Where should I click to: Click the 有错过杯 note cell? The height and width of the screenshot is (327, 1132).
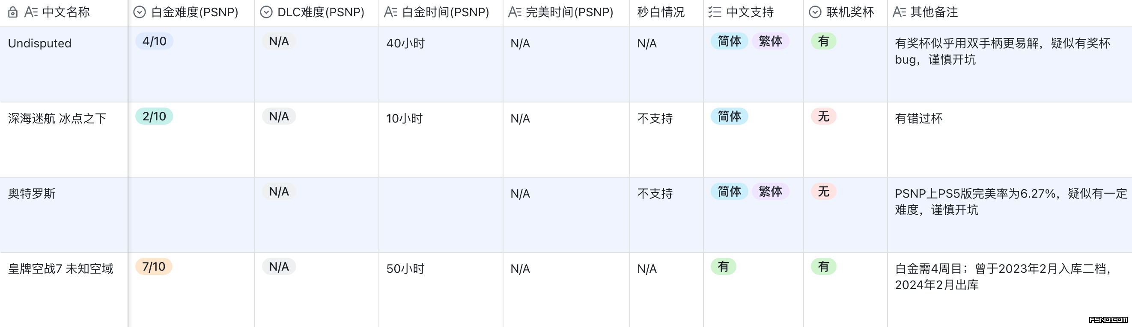[x=918, y=118]
